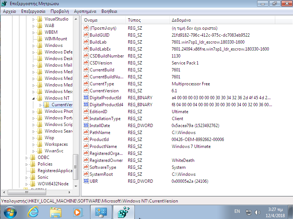Expand the Windows Mail tree node
The width and height of the screenshot is (293, 219).
click(x=33, y=66)
